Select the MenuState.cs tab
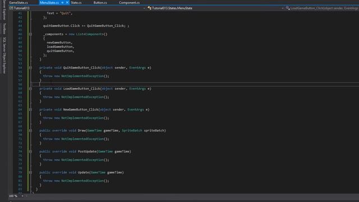Image resolution: width=359 pixels, height=202 pixels. 49,2
